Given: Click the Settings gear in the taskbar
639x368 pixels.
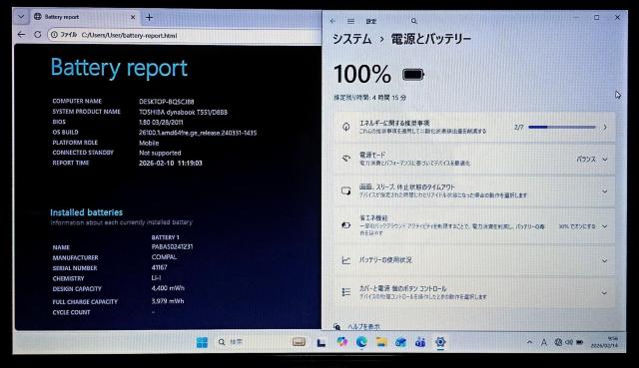Looking at the screenshot, I should (x=440, y=342).
